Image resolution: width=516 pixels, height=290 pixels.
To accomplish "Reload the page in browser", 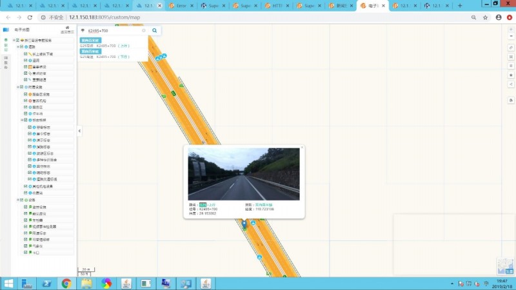I will 30,17.
